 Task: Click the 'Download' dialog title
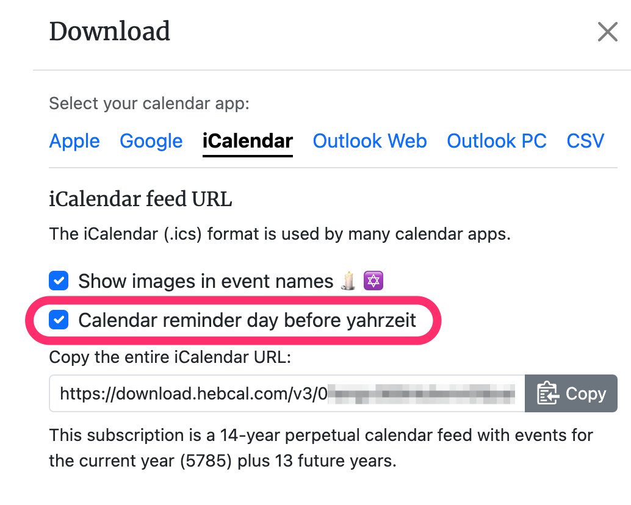[109, 31]
